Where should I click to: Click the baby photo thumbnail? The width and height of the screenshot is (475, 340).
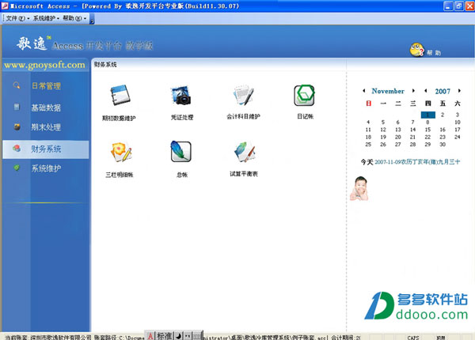[359, 188]
